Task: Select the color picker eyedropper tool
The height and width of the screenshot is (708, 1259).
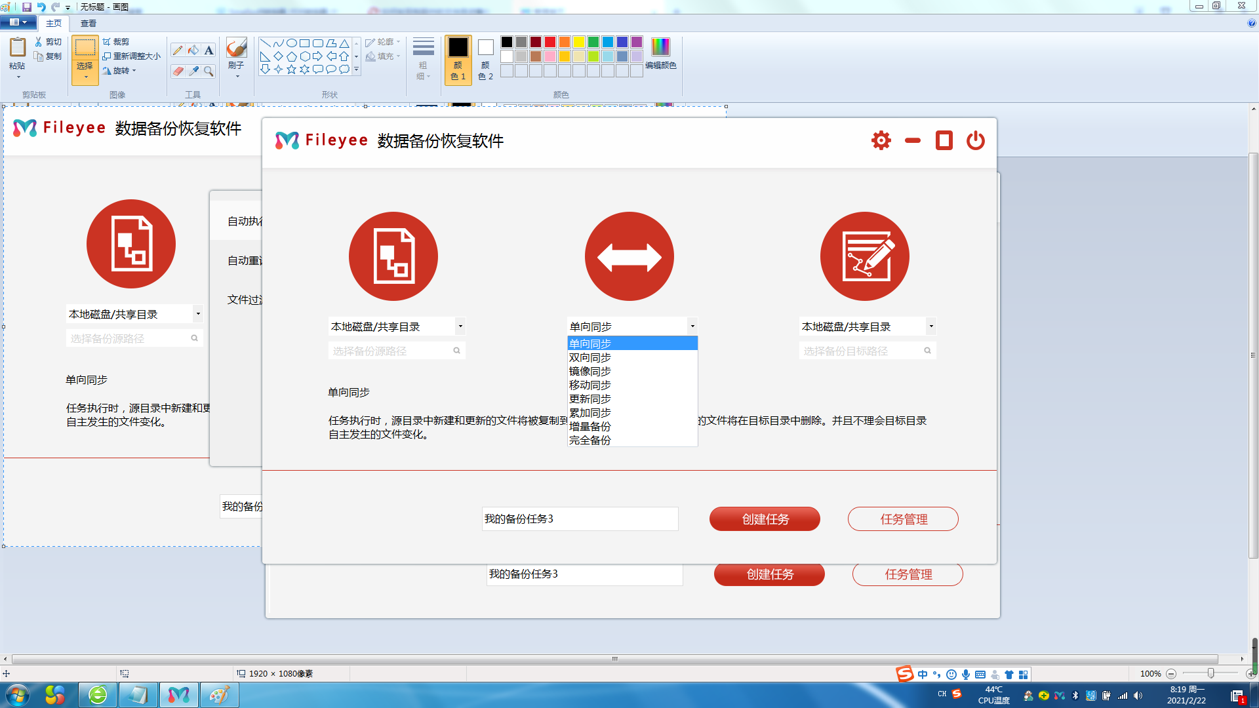Action: click(x=193, y=71)
